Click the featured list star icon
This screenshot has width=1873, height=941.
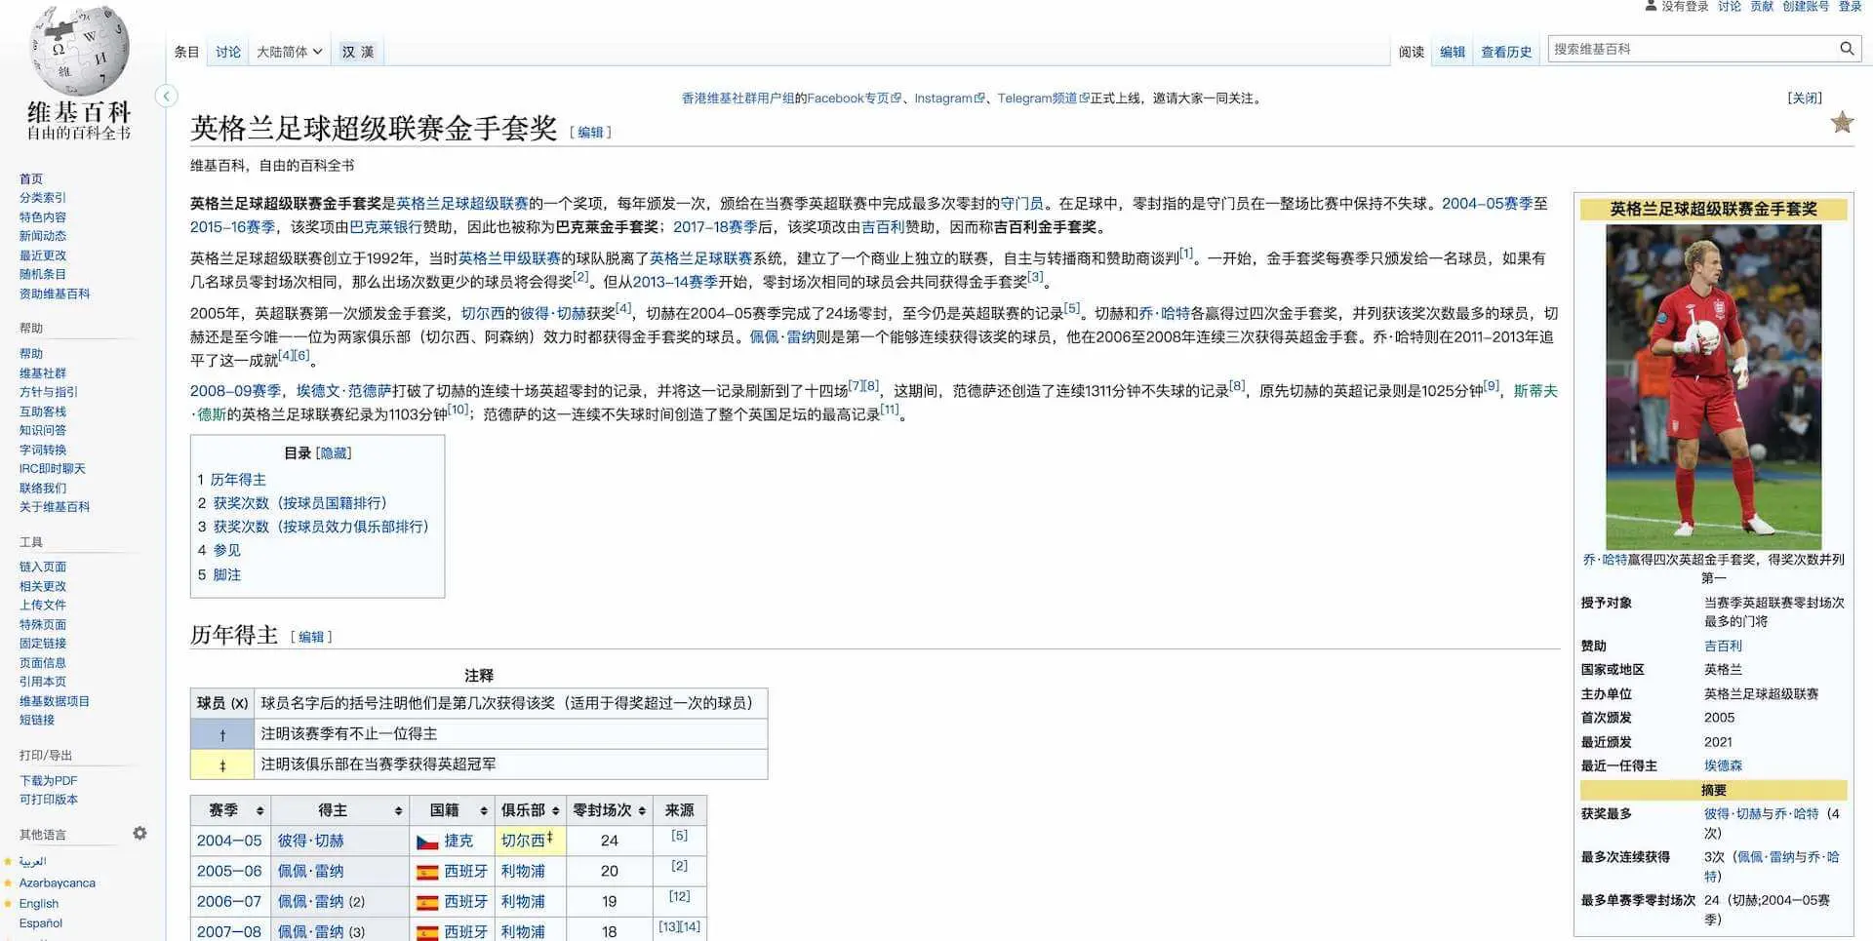[x=1842, y=122]
